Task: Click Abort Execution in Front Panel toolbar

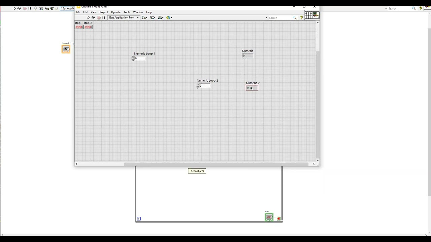Action: pyautogui.click(x=99, y=17)
